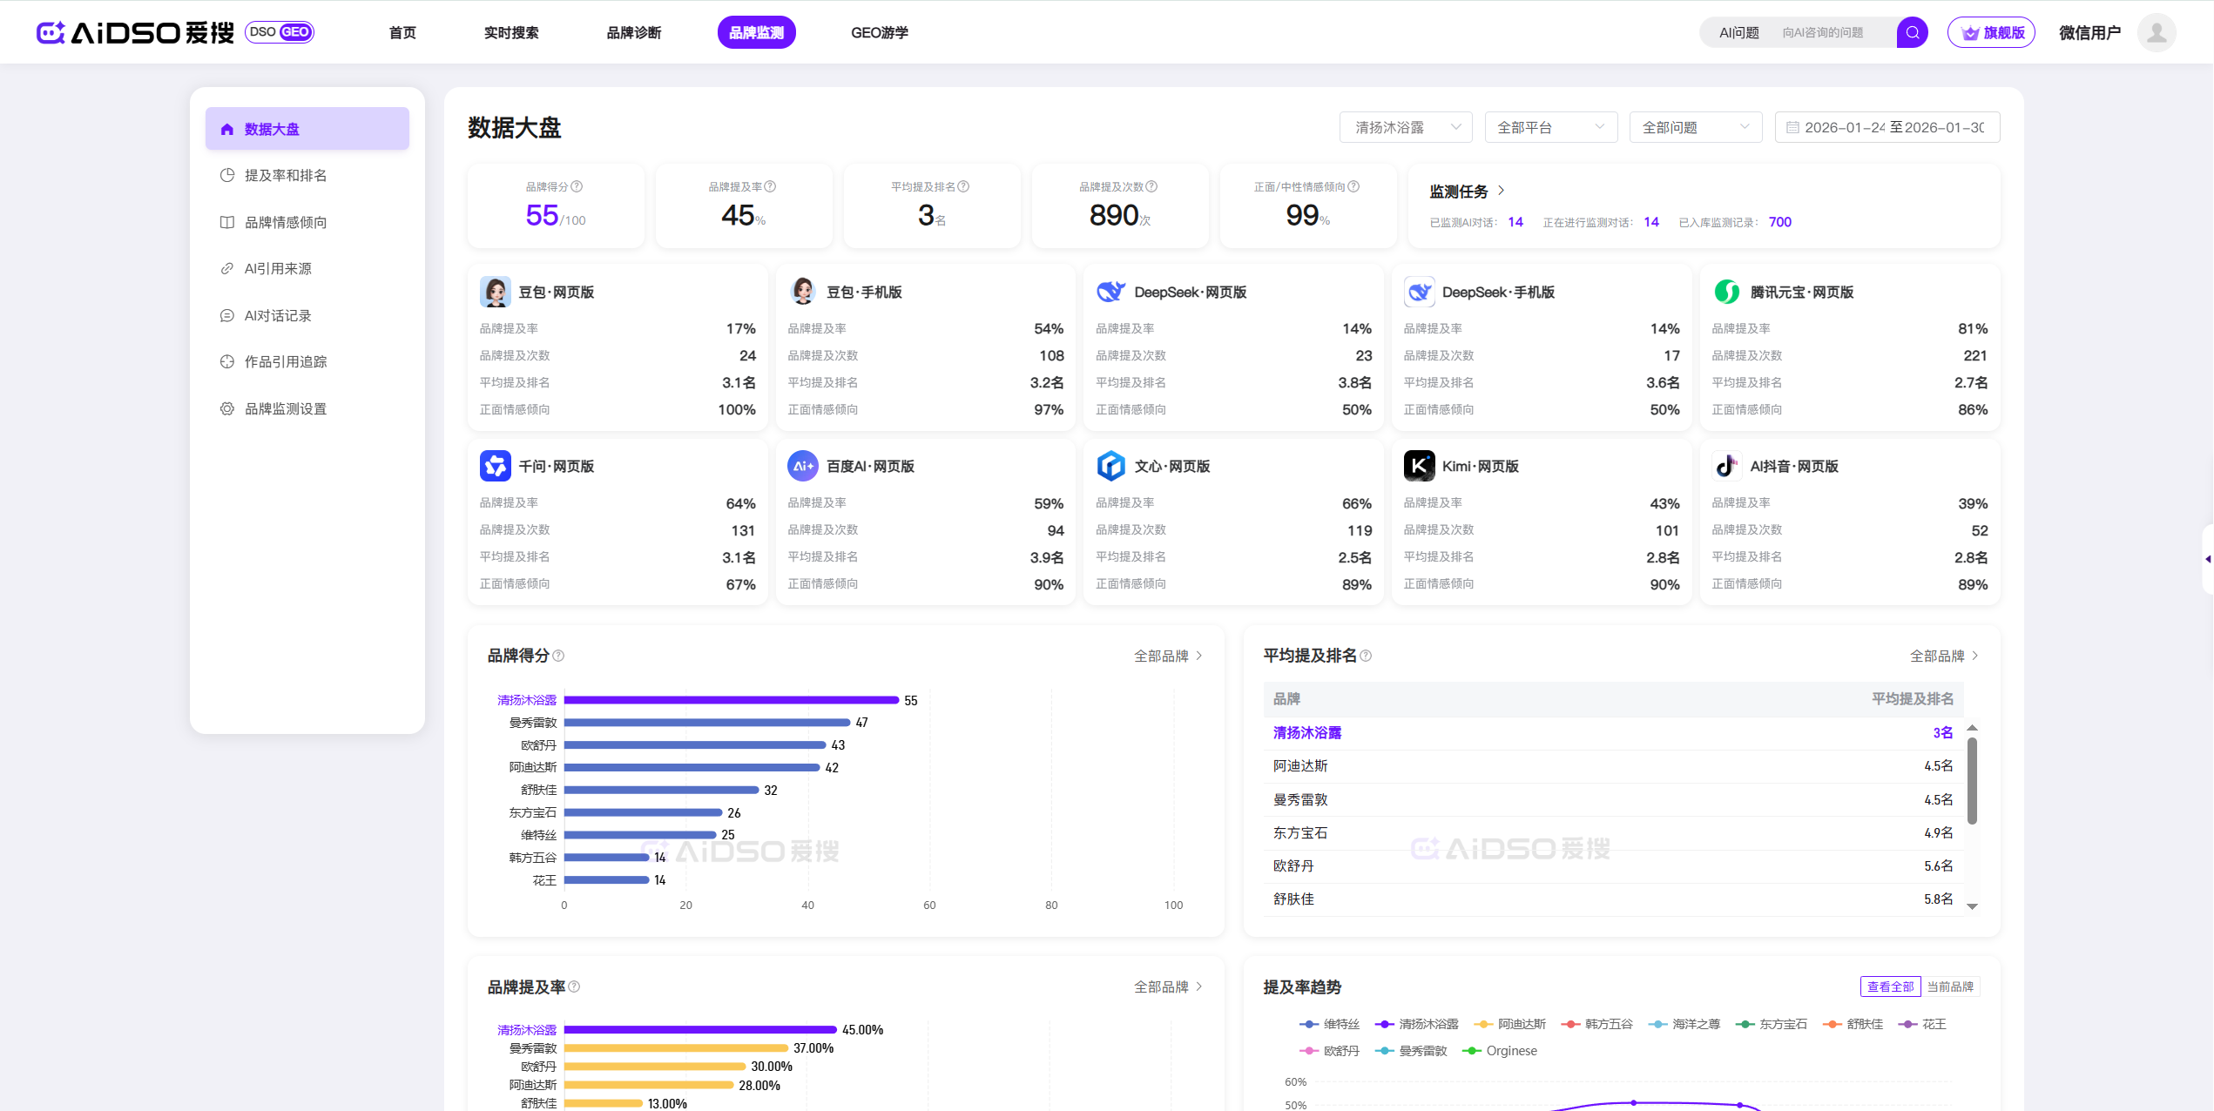Image resolution: width=2214 pixels, height=1111 pixels.
Task: Open the 清扬沐浴露 brand dropdown
Action: 1405,127
